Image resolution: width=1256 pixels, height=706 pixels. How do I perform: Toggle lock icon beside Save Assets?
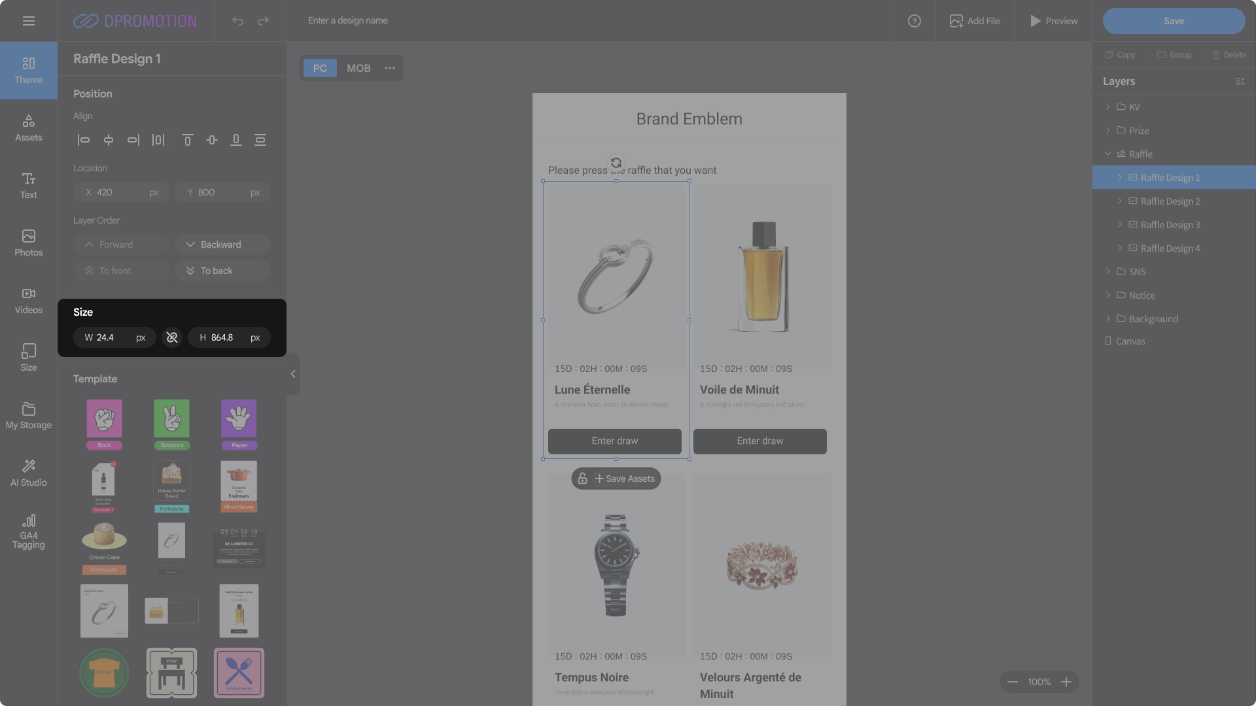(582, 479)
